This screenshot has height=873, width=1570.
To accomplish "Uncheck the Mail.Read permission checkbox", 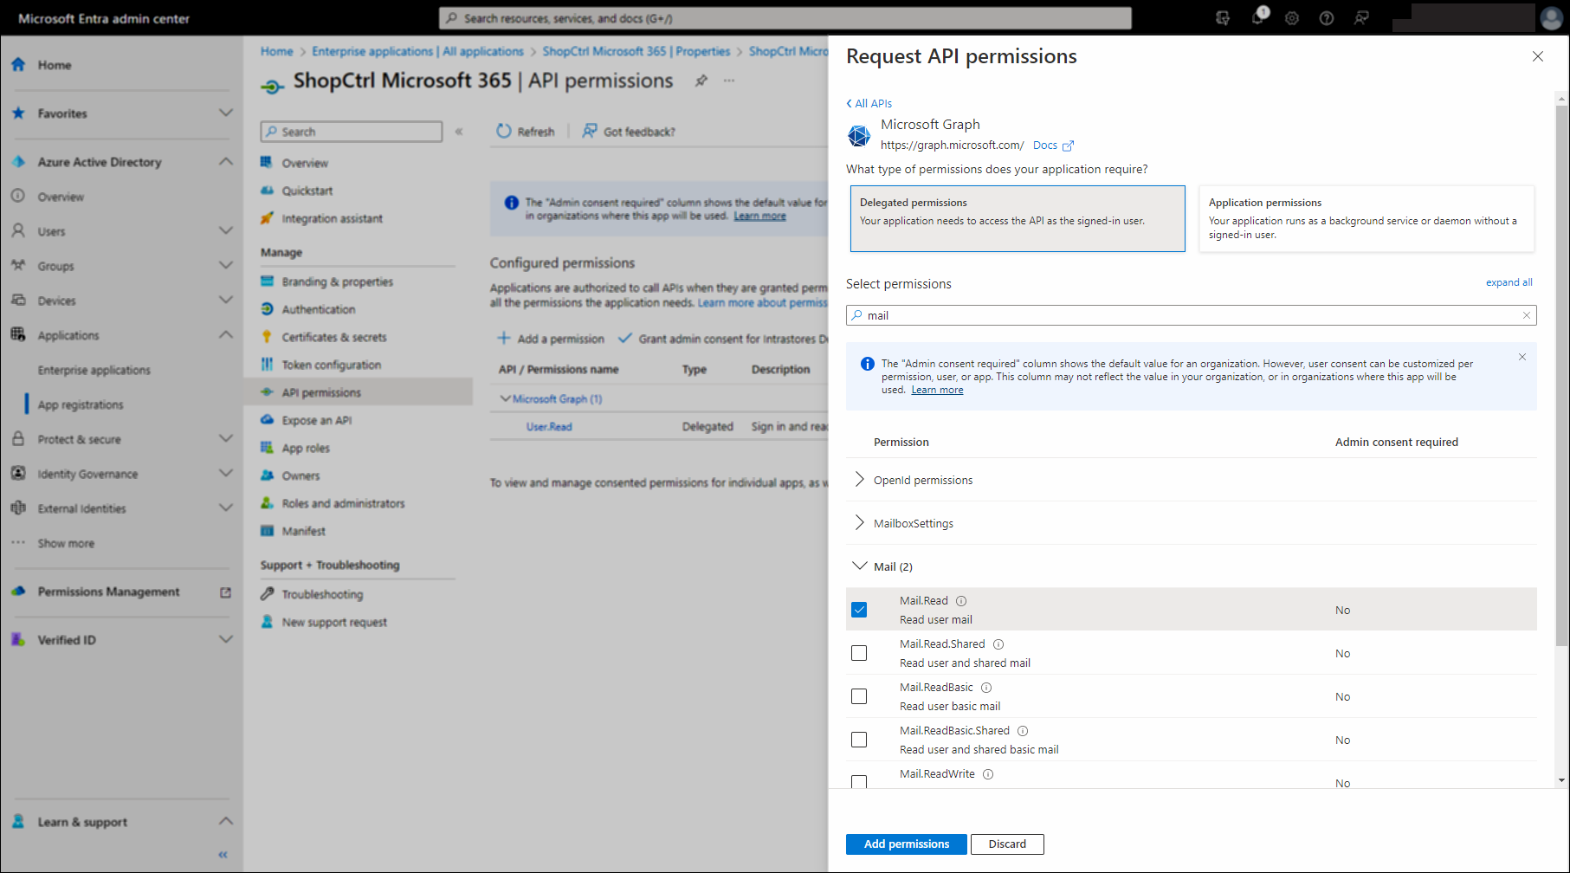I will coord(859,610).
